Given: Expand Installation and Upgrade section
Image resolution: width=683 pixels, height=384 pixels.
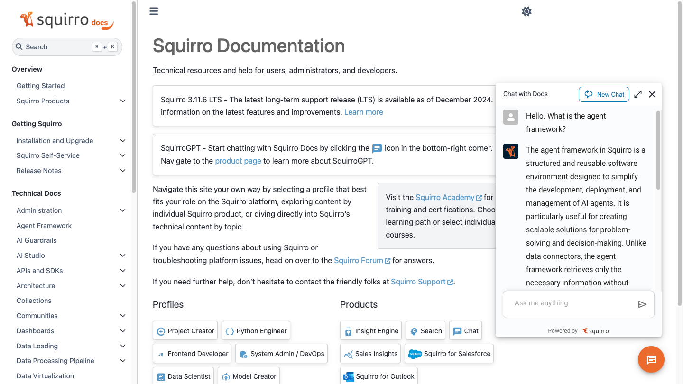Looking at the screenshot, I should point(123,141).
